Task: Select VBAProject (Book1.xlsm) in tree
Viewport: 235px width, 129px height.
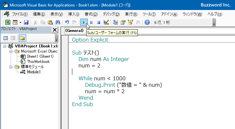Action: 36,46
